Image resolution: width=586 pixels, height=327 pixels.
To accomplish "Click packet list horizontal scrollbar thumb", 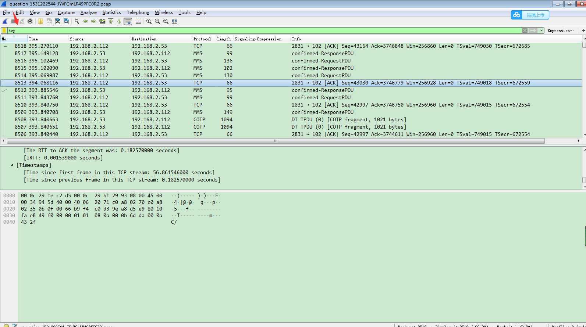I will point(275,141).
